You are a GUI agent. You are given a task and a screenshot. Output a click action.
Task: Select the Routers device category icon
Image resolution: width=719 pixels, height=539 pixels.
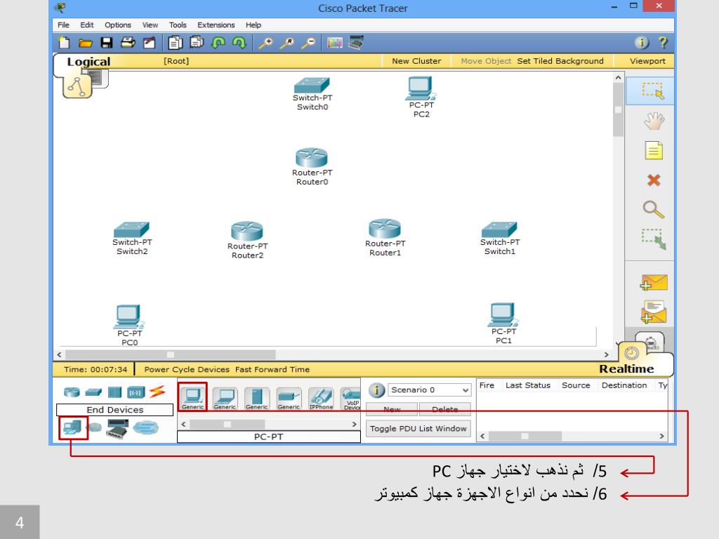pos(72,392)
